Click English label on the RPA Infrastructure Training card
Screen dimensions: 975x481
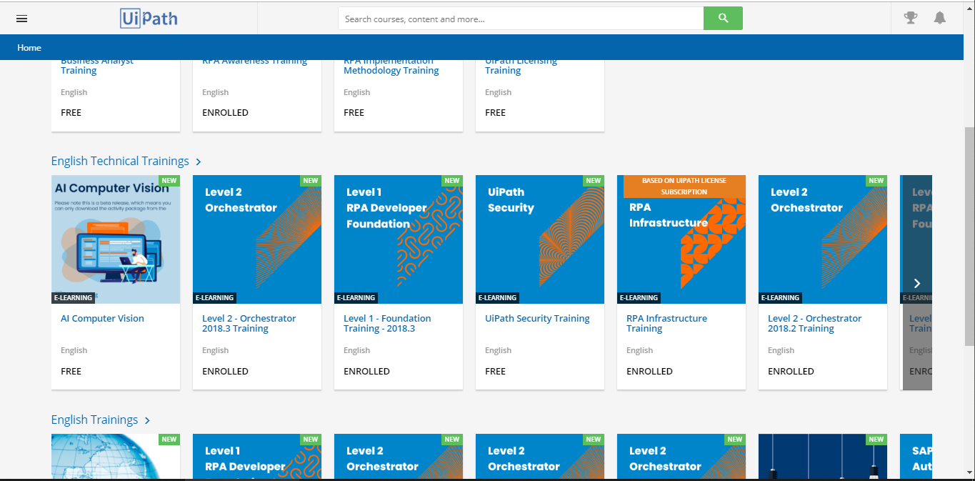tap(640, 351)
